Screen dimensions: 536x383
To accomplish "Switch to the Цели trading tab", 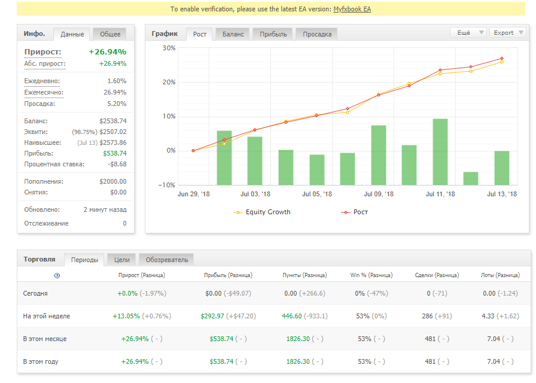I will point(121,260).
